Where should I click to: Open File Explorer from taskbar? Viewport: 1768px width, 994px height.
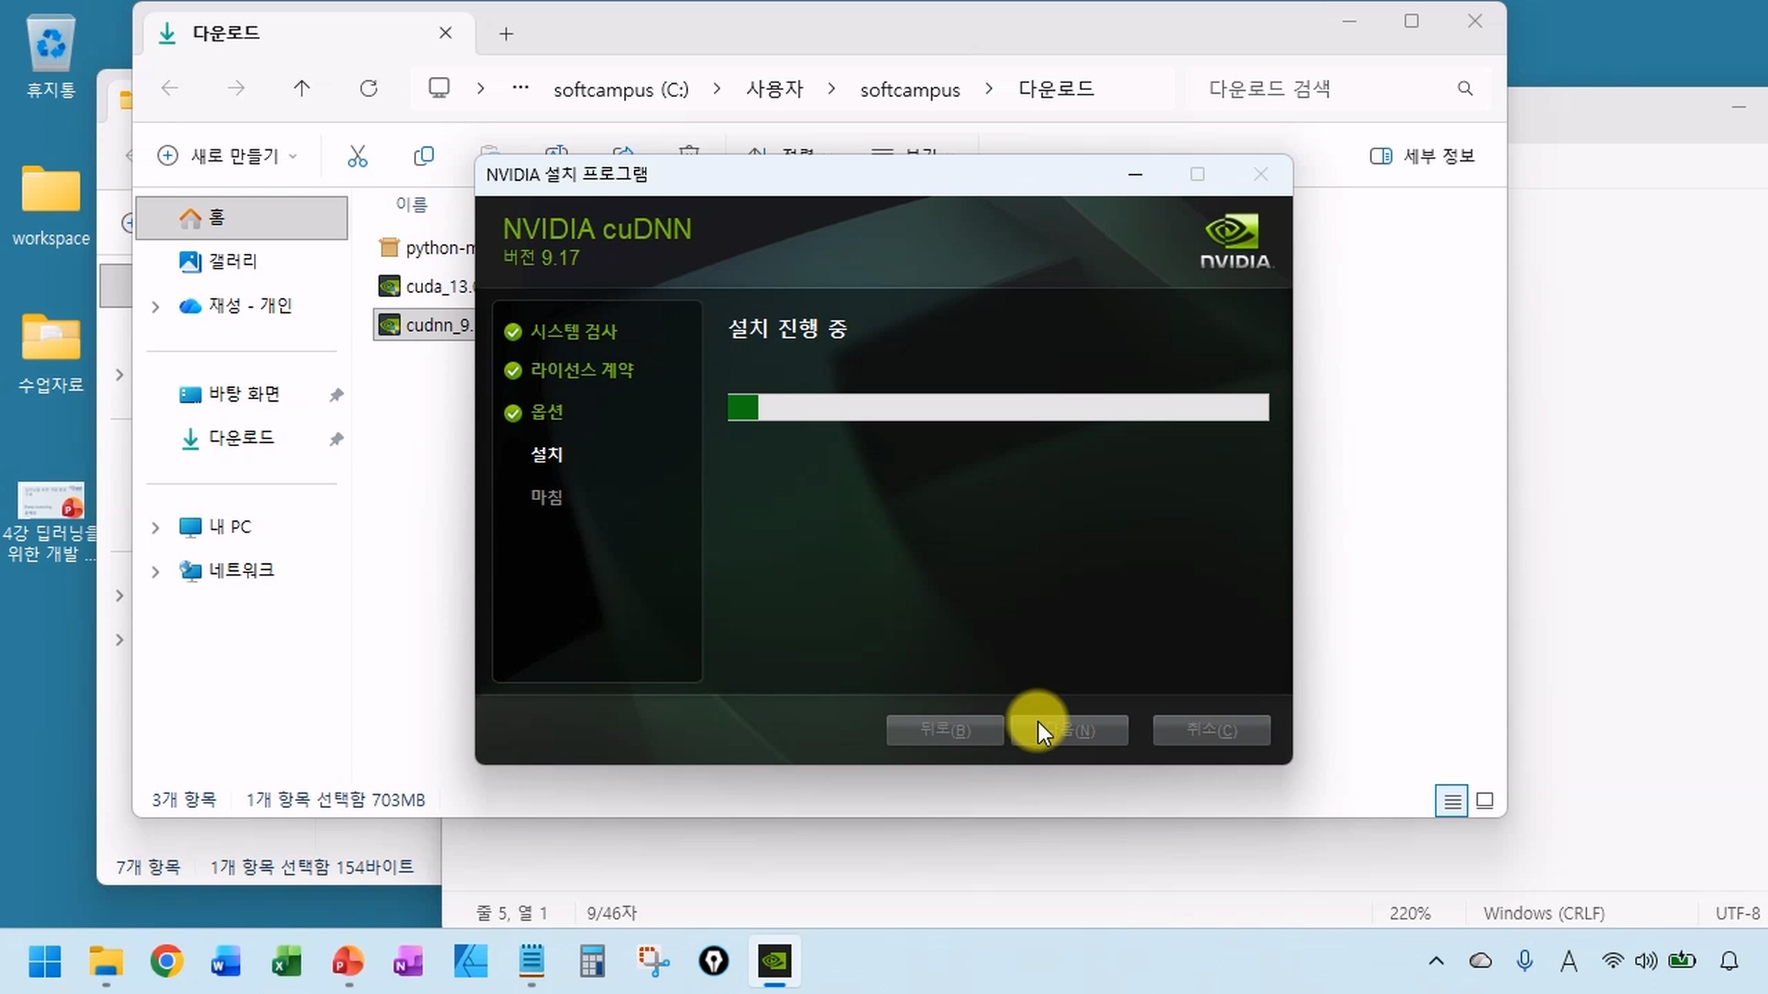[x=105, y=961]
